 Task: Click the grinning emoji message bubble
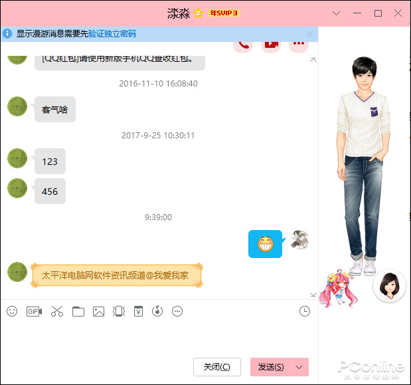(266, 244)
